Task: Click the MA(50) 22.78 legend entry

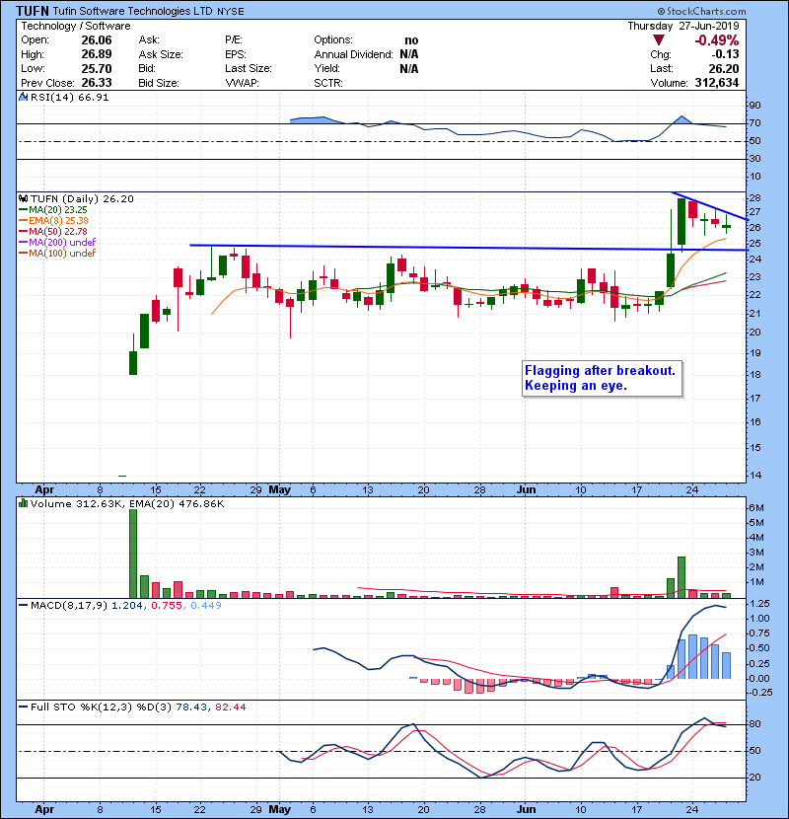Action: (53, 231)
